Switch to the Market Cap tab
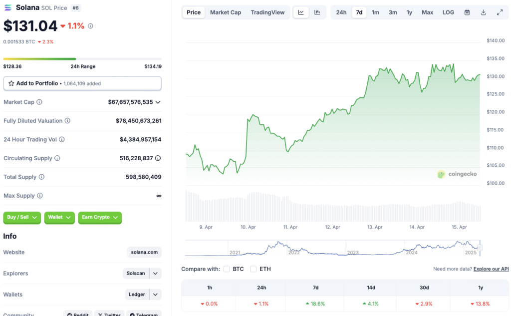This screenshot has width=511, height=316. pyautogui.click(x=226, y=12)
